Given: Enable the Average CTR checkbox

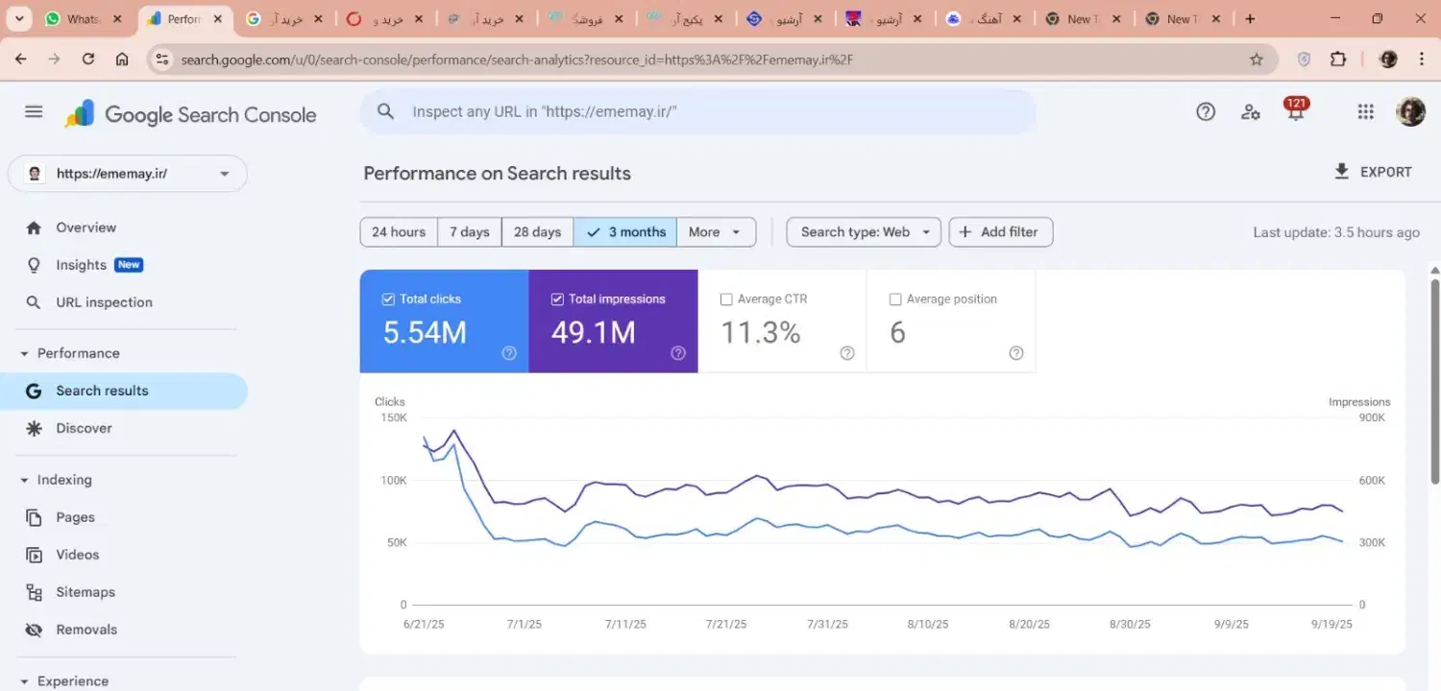Looking at the screenshot, I should coord(726,299).
